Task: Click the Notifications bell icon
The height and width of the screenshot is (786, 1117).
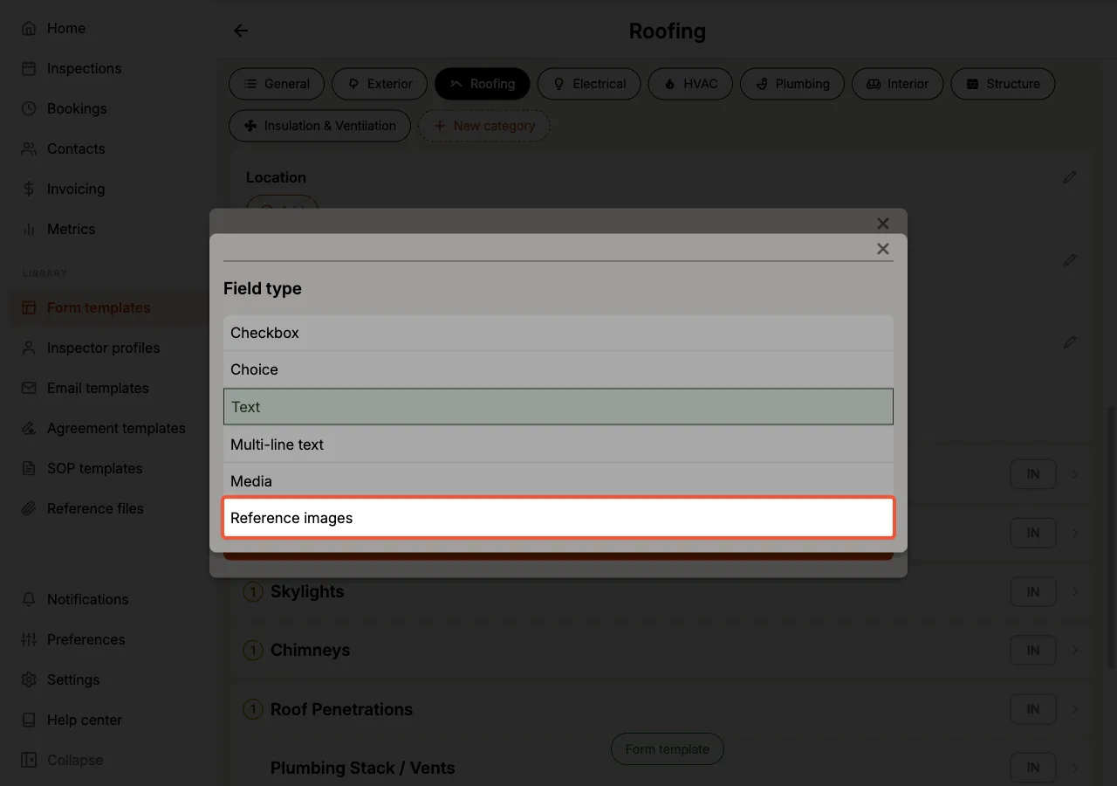Action: [x=29, y=599]
